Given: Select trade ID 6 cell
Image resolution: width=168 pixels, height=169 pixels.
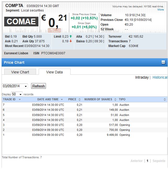Looking at the screenshot, I should [4, 110].
